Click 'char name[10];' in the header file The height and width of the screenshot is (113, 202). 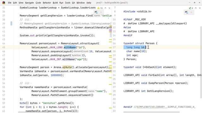coord(137,51)
